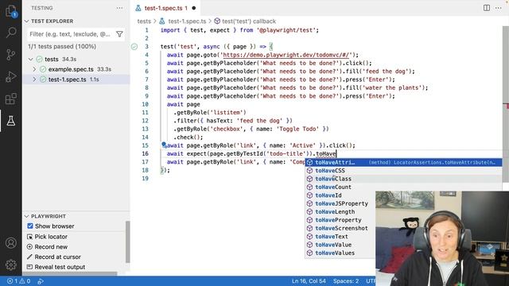This screenshot has height=286, width=509.
Task: Focus the Test Explorer filter input
Action: coord(71,34)
